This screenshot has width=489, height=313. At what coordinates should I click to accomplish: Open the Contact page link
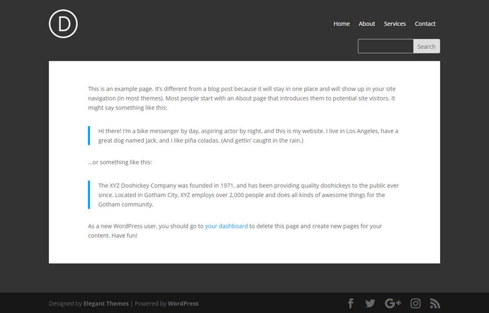425,24
